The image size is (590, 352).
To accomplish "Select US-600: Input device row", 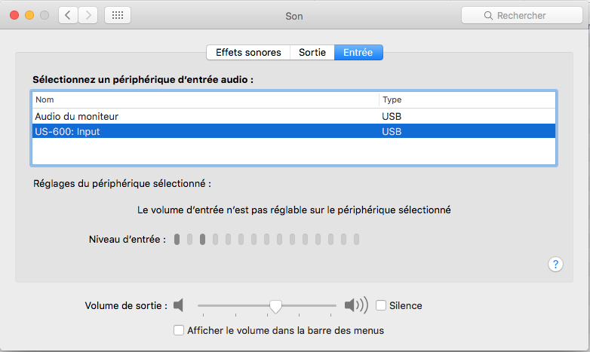I will click(293, 131).
